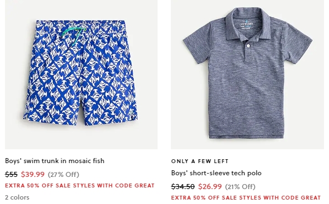This screenshot has width=329, height=204.
Task: Open Boys' swim trunk in mosaic fish title
Action: point(54,161)
